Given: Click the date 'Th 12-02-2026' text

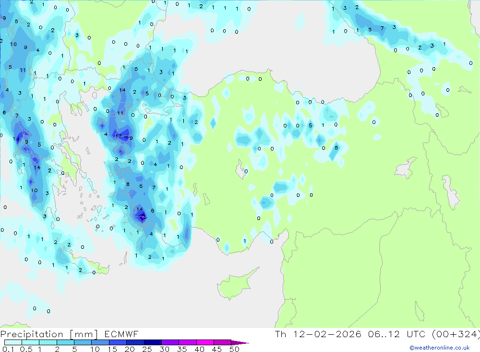Looking at the screenshot, I should coord(318,334).
